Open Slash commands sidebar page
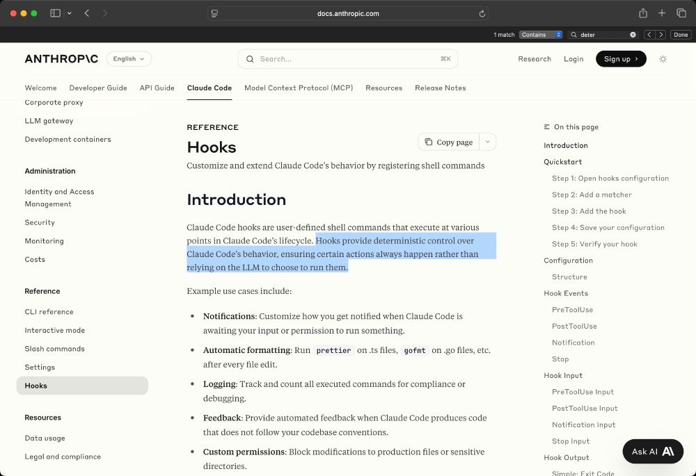Image resolution: width=696 pixels, height=476 pixels. click(x=54, y=349)
